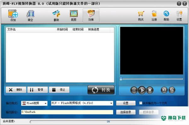Open the 帮助 (Help) icon
Screen dimensions: 189x125
click(166, 16)
